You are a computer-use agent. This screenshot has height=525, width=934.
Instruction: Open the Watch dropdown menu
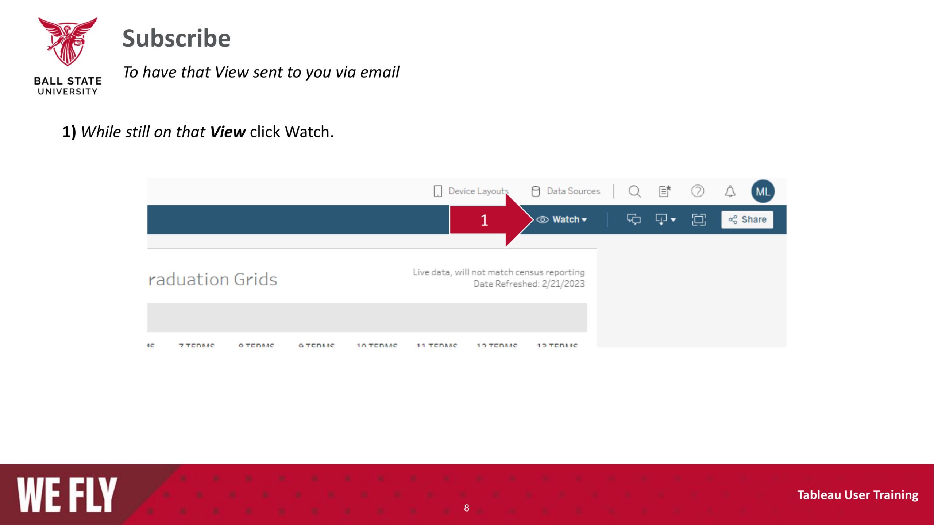[585, 219]
